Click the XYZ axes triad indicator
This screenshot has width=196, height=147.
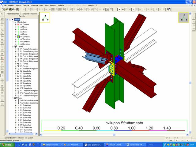coord(45,18)
